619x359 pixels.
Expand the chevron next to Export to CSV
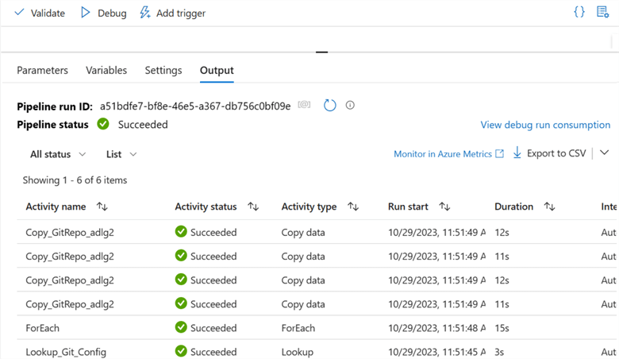point(605,153)
